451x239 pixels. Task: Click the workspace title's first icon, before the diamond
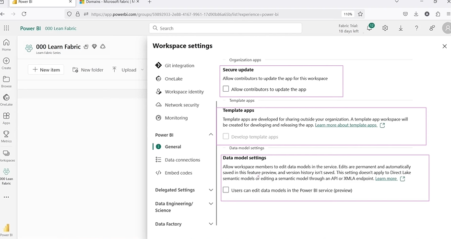click(x=86, y=46)
